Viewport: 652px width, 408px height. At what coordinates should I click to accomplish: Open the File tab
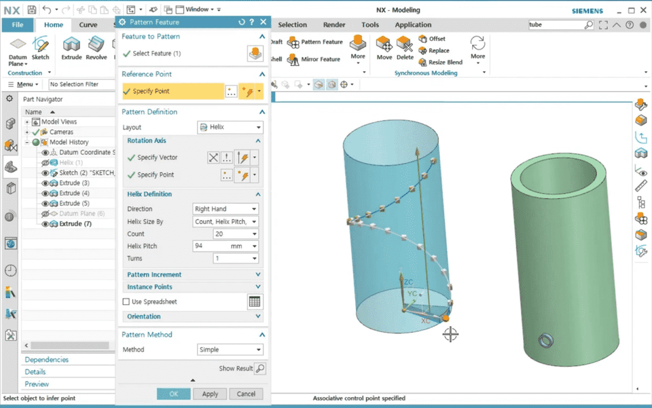tap(18, 25)
